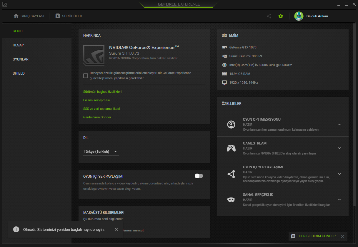This screenshot has width=358, height=247.
Task: Click the Sürüm 3.11.0.73 version text
Action: click(124, 53)
